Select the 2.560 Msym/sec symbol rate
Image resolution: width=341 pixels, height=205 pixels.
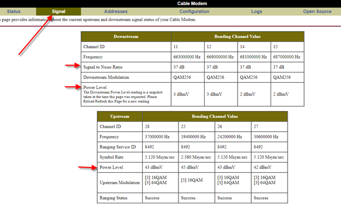tap(197, 157)
